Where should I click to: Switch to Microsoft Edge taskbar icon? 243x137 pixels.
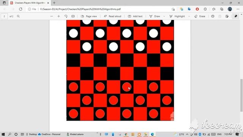pyautogui.click(x=152, y=134)
